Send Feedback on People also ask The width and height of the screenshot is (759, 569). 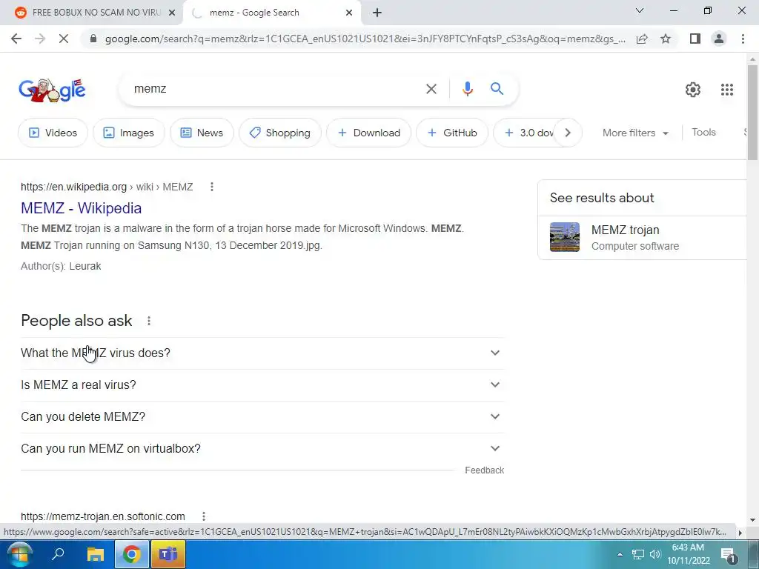point(484,470)
